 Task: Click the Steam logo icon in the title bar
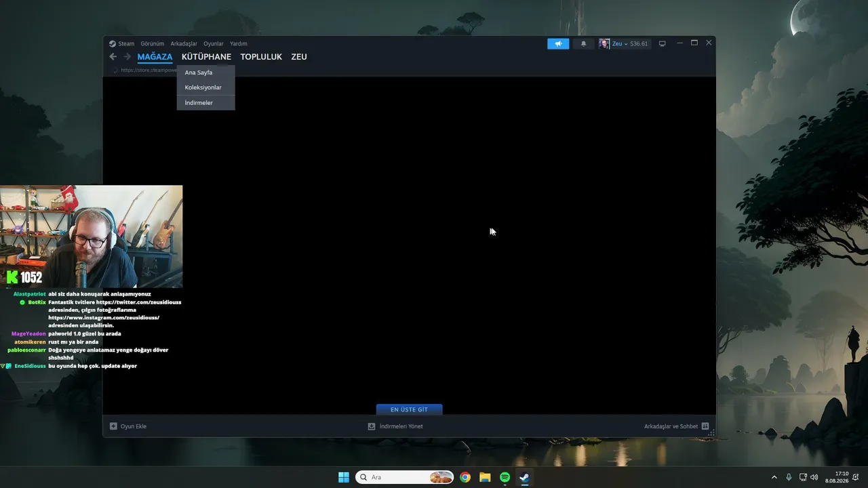(113, 43)
